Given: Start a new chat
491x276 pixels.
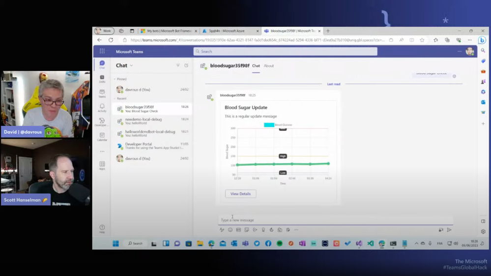Looking at the screenshot, I should click(x=186, y=65).
